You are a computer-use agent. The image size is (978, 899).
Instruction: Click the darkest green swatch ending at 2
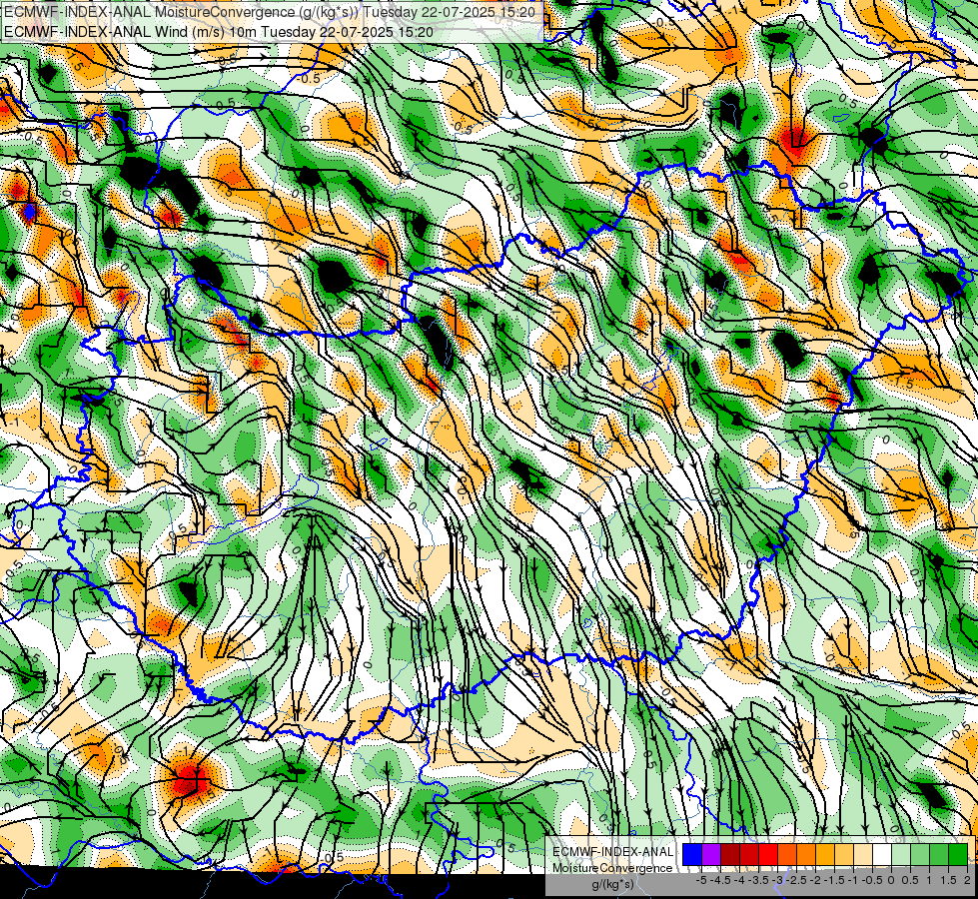(x=958, y=854)
